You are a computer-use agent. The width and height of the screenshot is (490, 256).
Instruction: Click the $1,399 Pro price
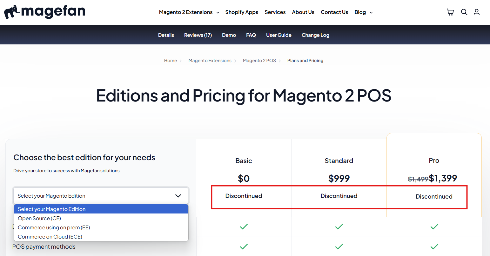click(x=443, y=178)
